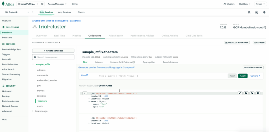The height and width of the screenshot is (132, 269).
Task: Open the cluster Overview tab
Action: (41, 36)
